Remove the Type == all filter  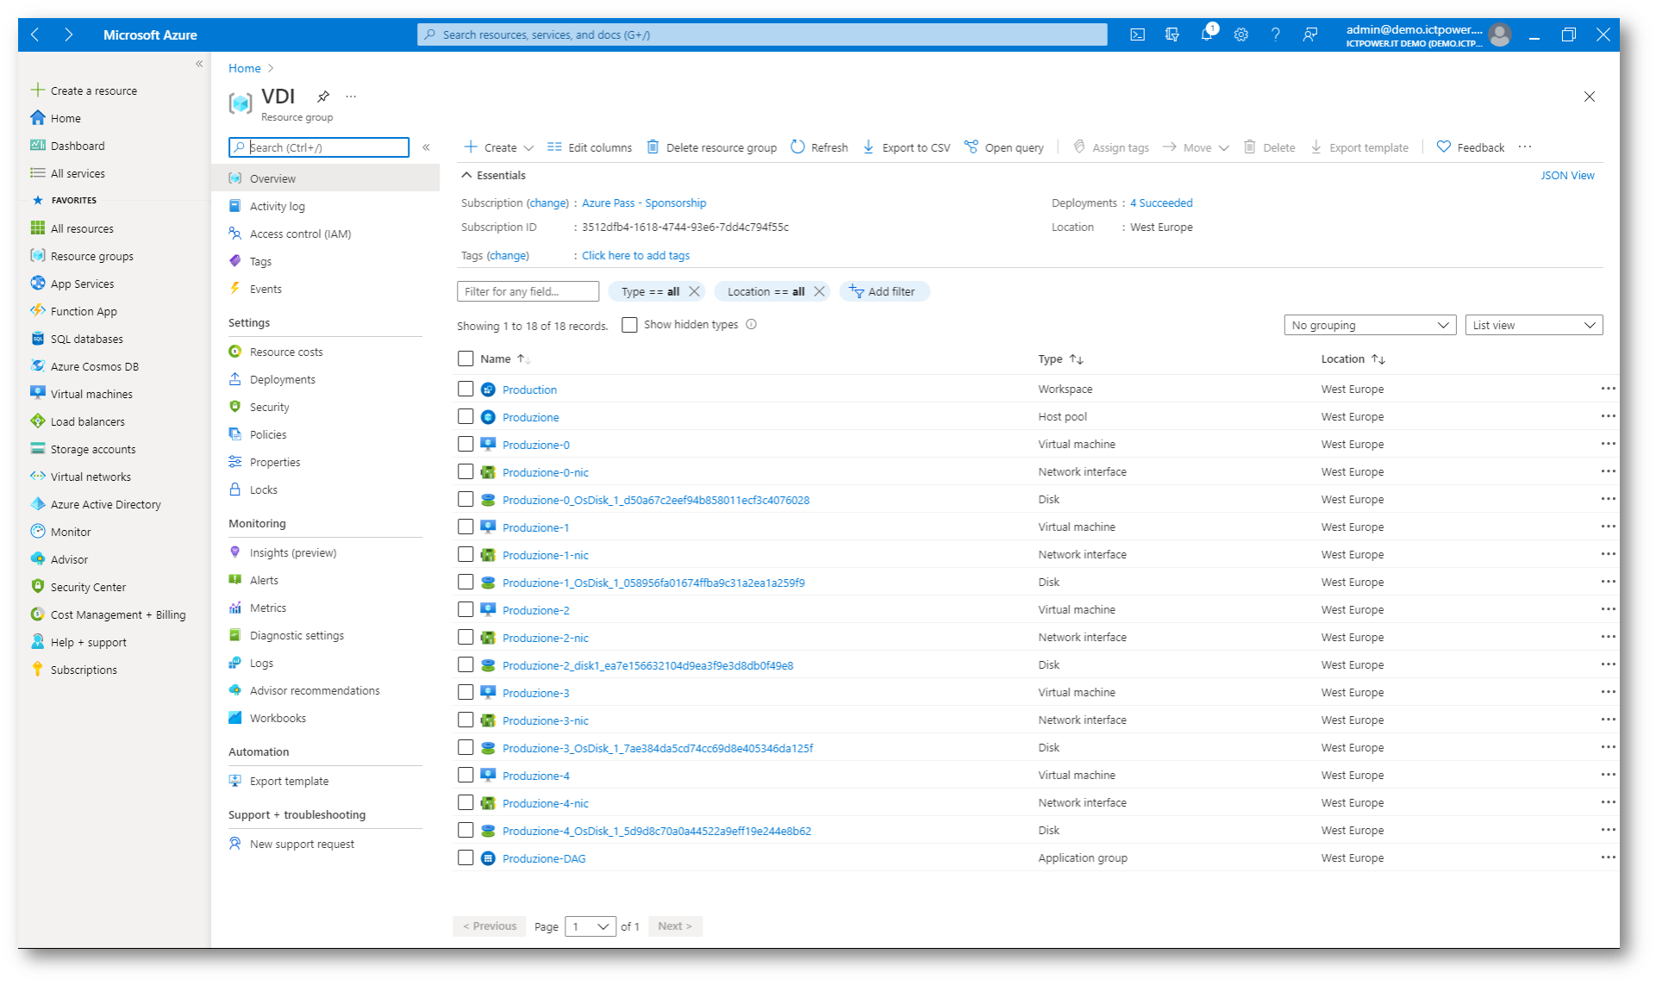coord(694,291)
